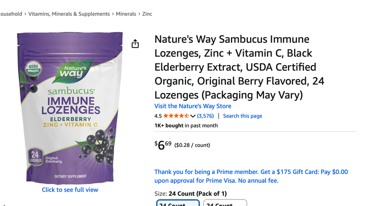This screenshot has width=367, height=206.
Task: Click the Search this page link
Action: coord(243,116)
